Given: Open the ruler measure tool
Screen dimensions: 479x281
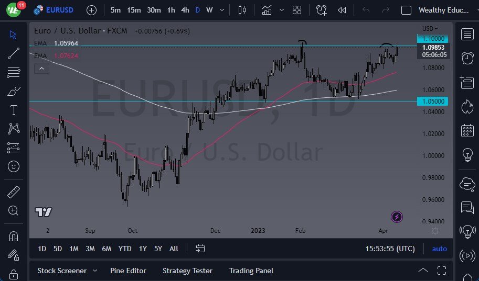Looking at the screenshot, I should [14, 192].
